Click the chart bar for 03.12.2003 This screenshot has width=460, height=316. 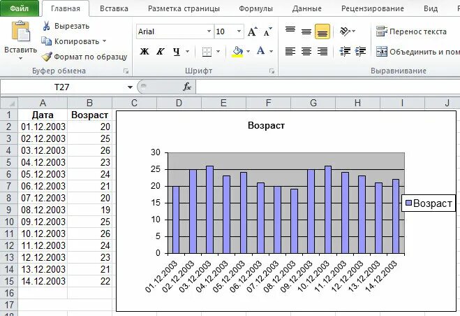[209, 210]
